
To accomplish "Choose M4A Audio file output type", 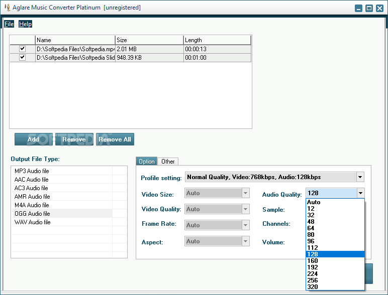I will coord(62,205).
